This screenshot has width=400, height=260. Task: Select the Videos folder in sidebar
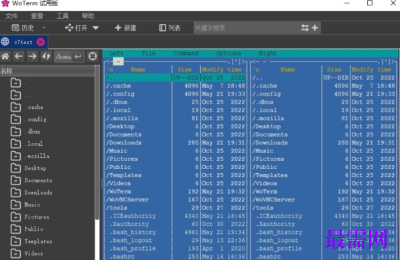[34, 253]
